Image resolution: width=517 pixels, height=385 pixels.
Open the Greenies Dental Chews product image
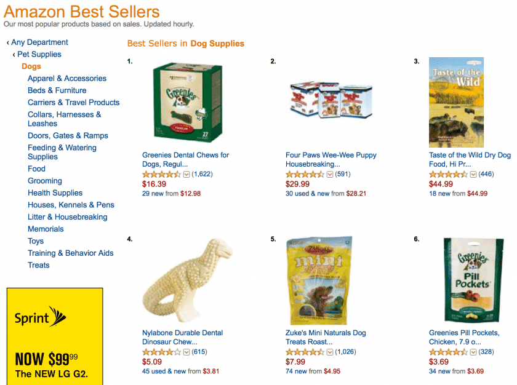click(188, 103)
